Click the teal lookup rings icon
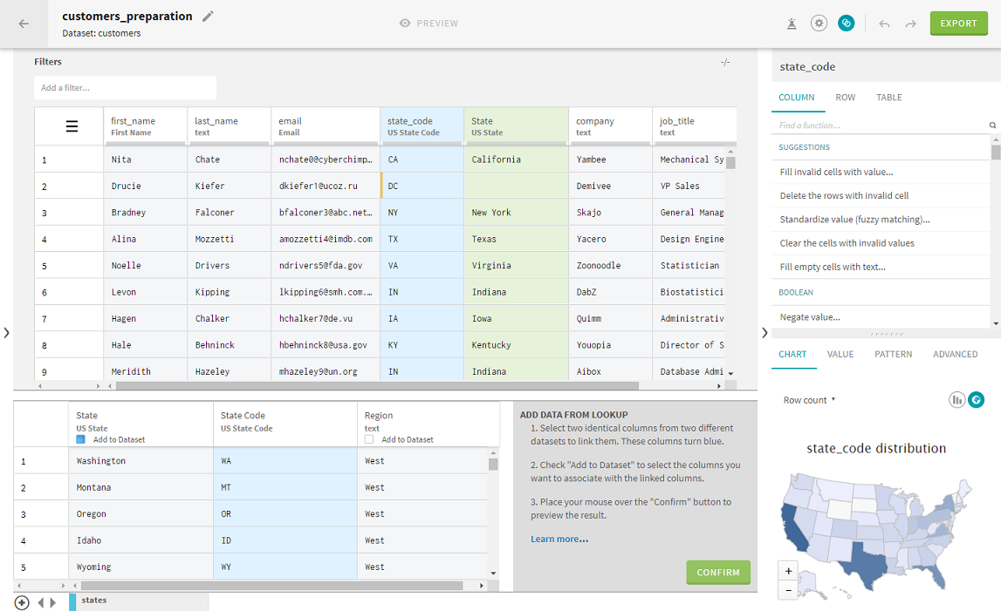Viewport: 1001px width, 611px height. tap(846, 24)
